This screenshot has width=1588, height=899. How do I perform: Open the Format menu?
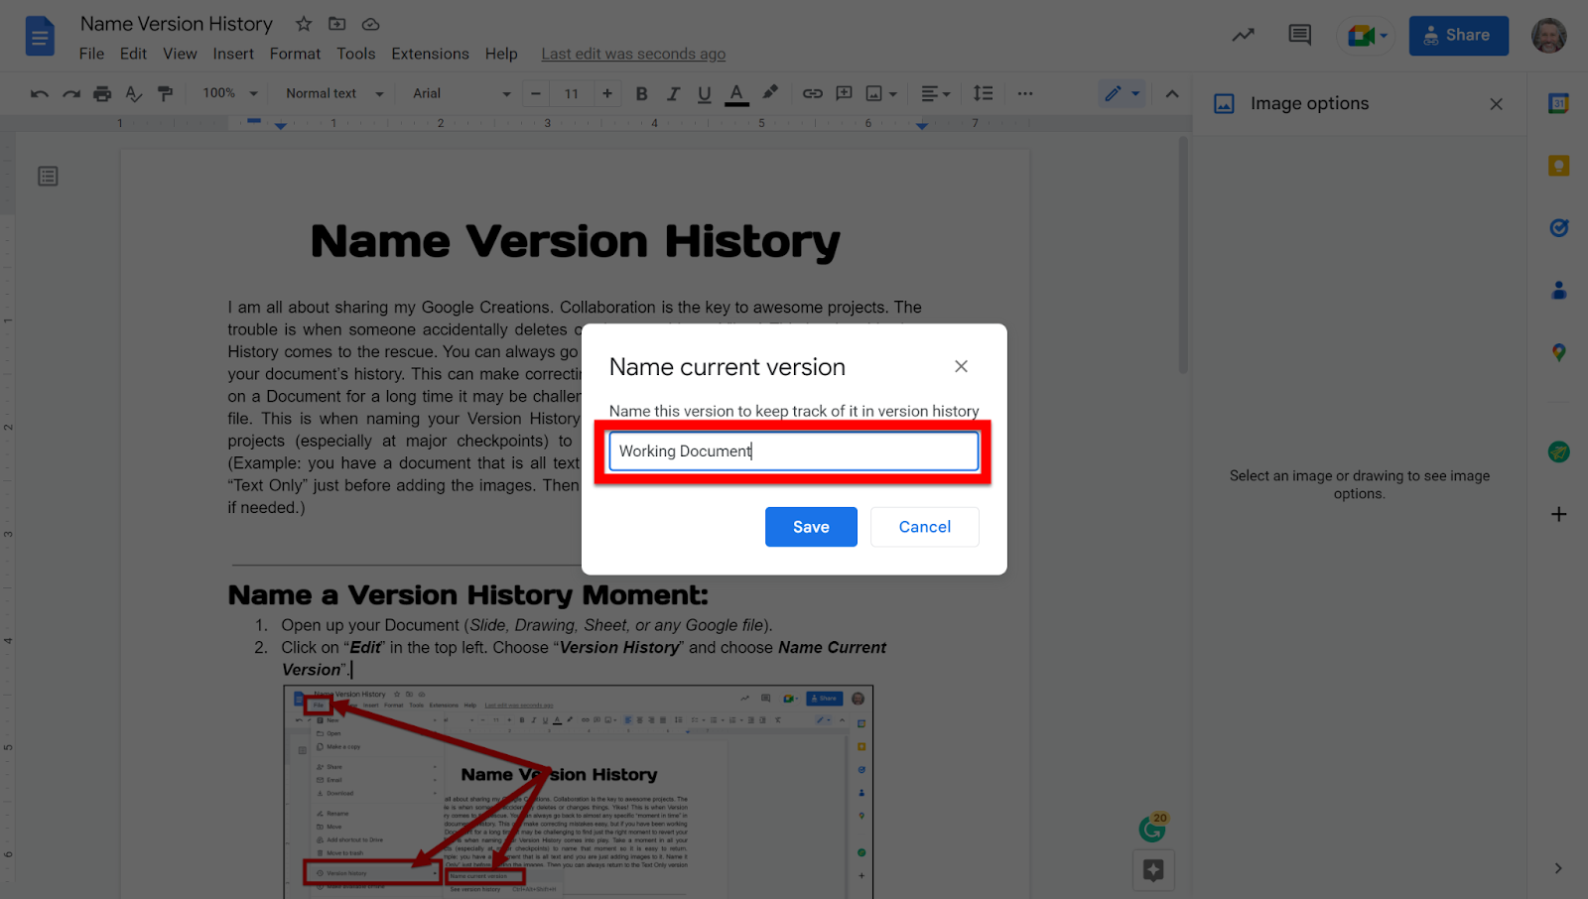coord(295,54)
